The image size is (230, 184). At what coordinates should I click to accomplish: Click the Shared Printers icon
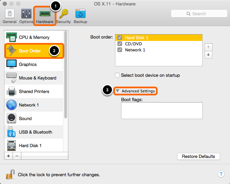11,91
